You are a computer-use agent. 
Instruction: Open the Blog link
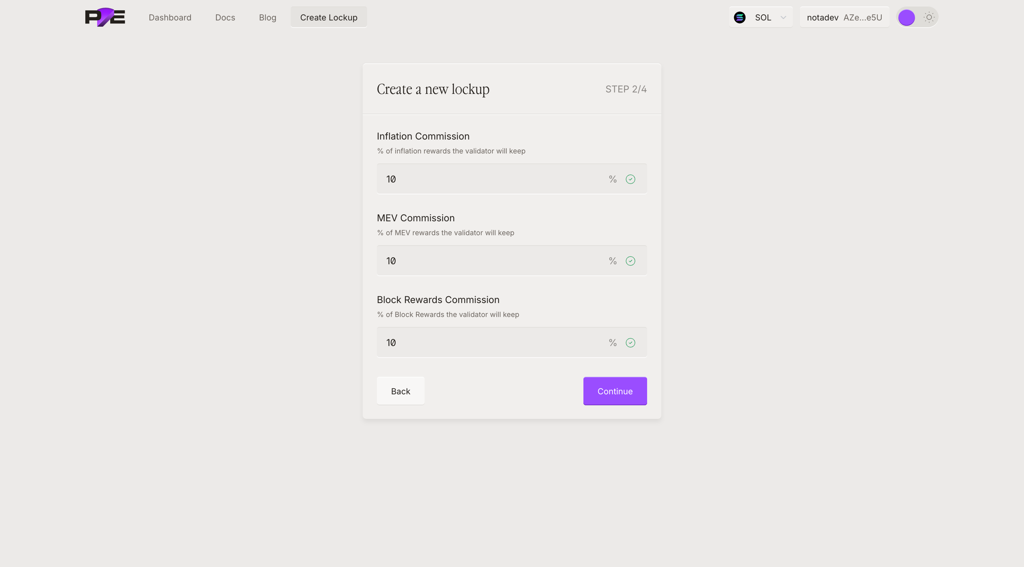tap(268, 17)
